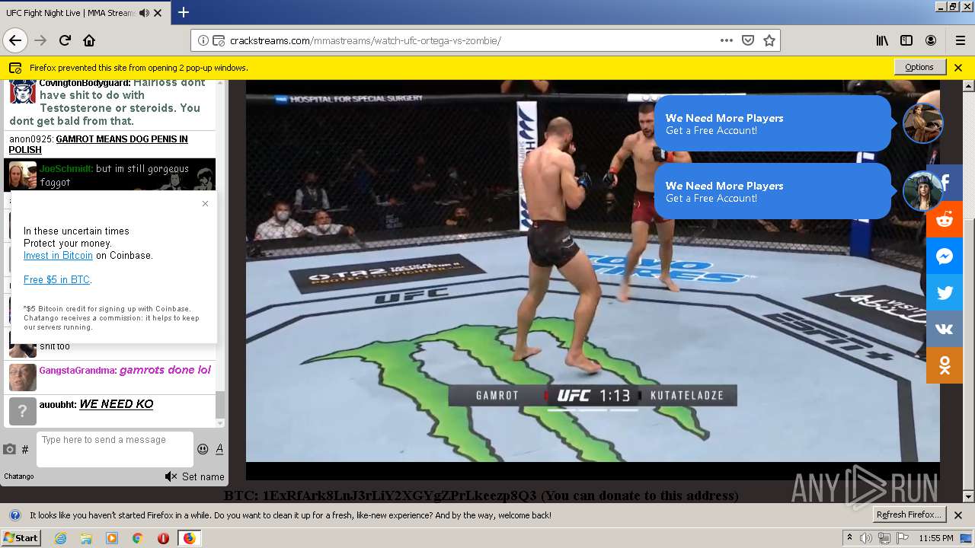This screenshot has width=975, height=548.
Task: Click the Refresh Firefox info question icon
Action: [x=15, y=515]
